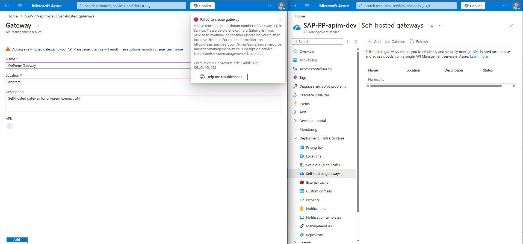Click left window Azure search box

[x=131, y=6]
